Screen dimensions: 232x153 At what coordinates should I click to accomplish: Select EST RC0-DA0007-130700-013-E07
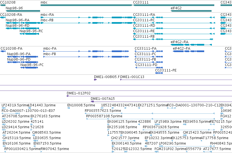point(11,114)
